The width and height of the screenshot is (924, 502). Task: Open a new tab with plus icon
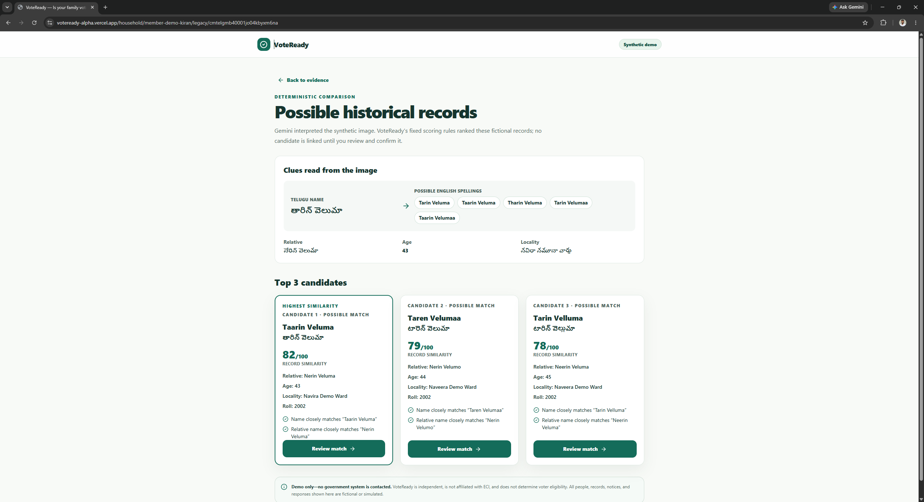tap(105, 7)
